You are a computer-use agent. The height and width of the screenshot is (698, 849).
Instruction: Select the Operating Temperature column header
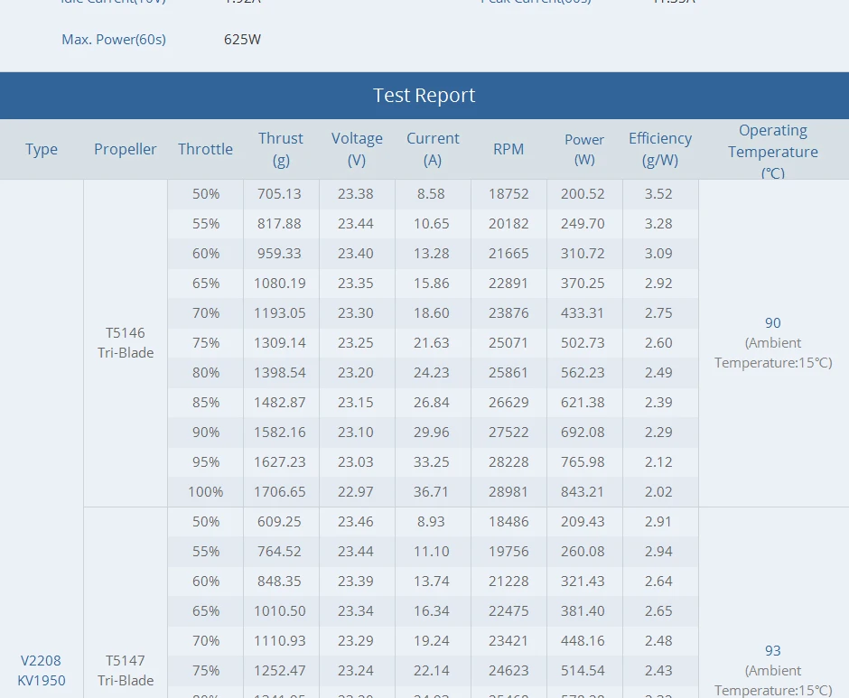[772, 151]
